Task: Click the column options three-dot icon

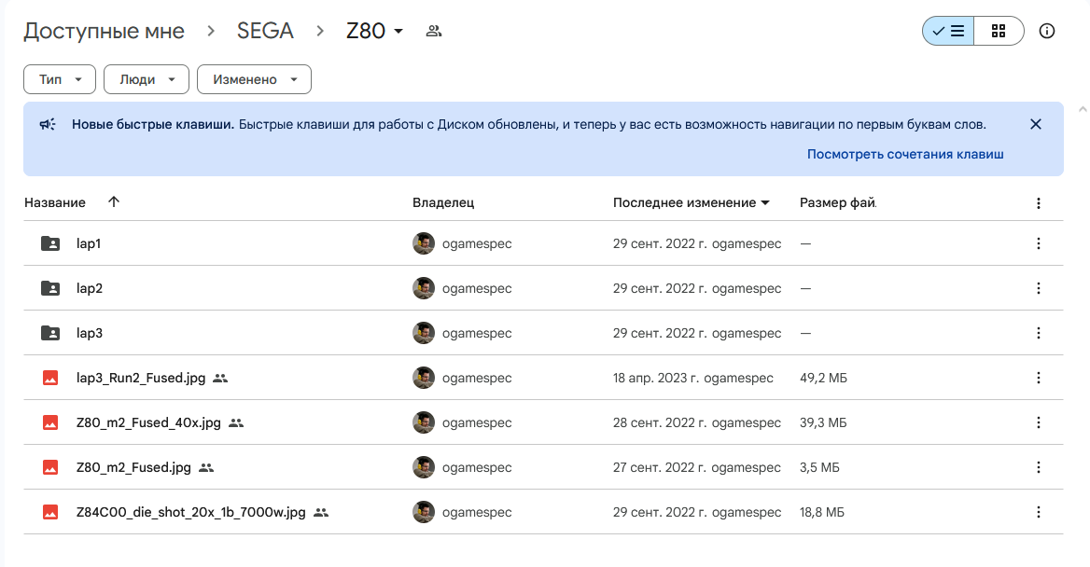Action: click(1039, 203)
